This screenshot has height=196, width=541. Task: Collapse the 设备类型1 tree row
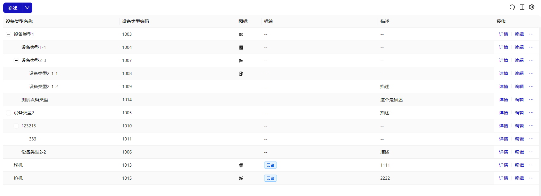[x=9, y=34]
